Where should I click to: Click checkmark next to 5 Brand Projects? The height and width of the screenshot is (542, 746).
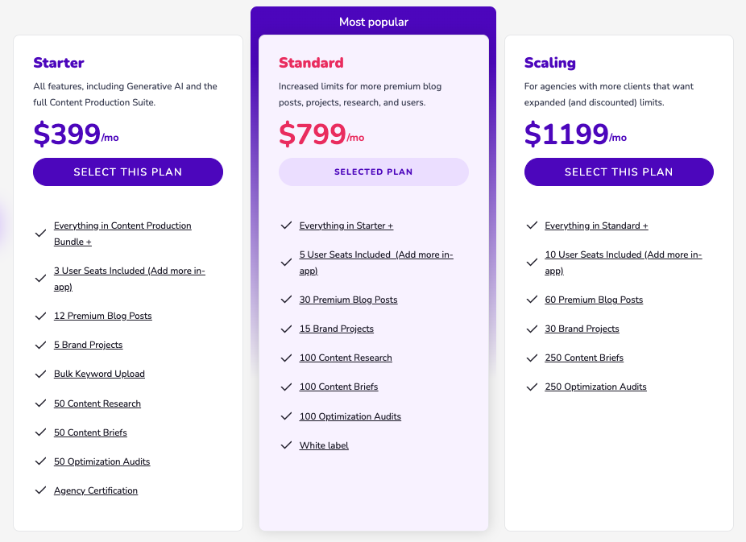[x=40, y=345]
